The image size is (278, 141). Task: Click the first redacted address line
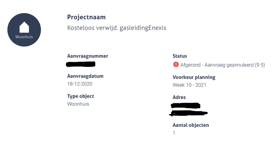tap(186, 106)
